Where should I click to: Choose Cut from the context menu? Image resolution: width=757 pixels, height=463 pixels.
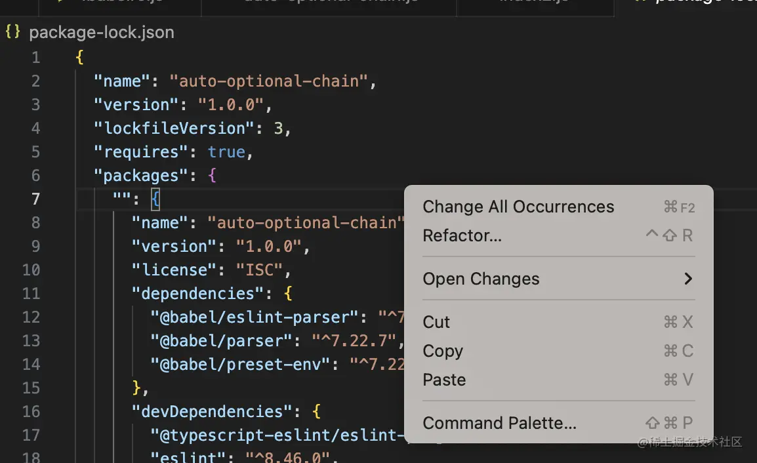coord(436,322)
